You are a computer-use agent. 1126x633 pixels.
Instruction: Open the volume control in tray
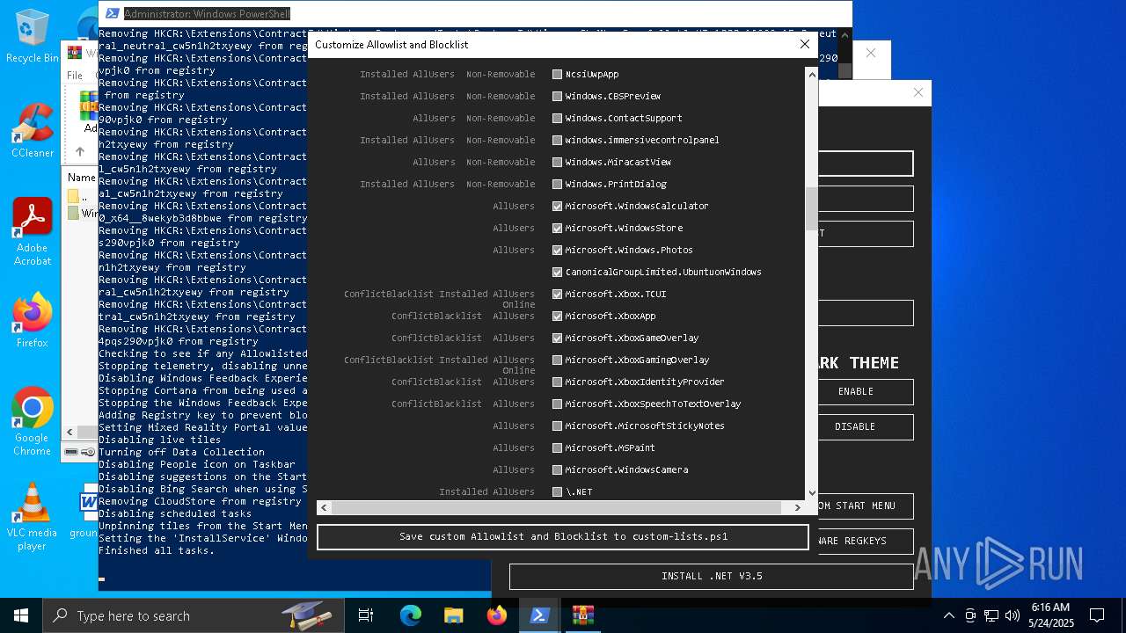[1013, 615]
